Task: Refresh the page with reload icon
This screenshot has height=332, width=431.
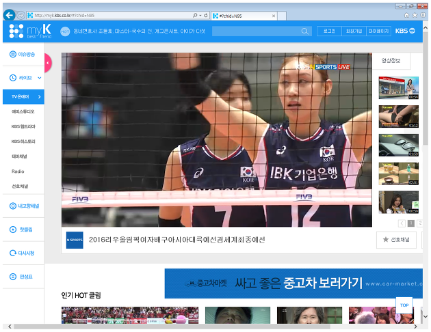Action: [206, 15]
